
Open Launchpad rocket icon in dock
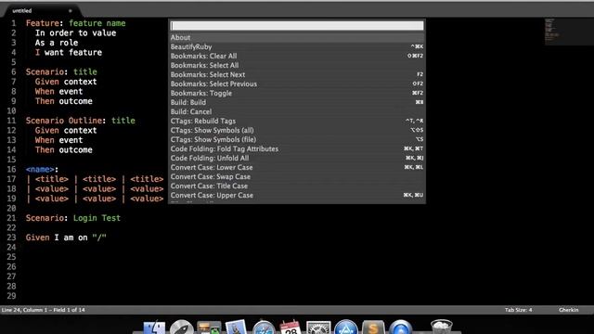click(182, 328)
